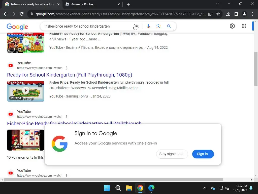The width and height of the screenshot is (258, 194).
Task: Play the 2:03:54 Kindergarten video thumbnail
Action: [x=26, y=91]
